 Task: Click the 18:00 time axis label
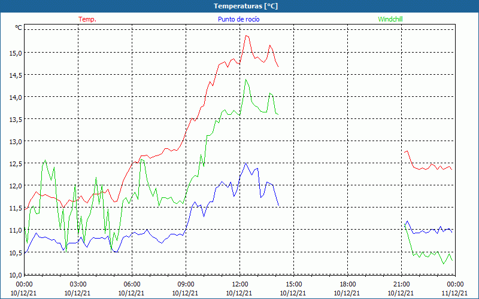pyautogui.click(x=348, y=285)
